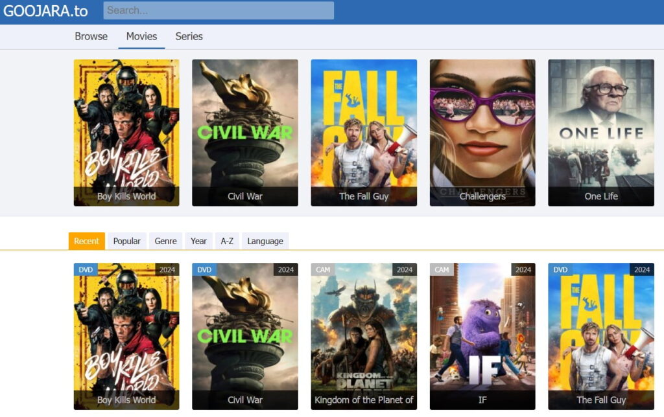This screenshot has width=664, height=417.
Task: Click featured Civil War caption
Action: point(245,196)
